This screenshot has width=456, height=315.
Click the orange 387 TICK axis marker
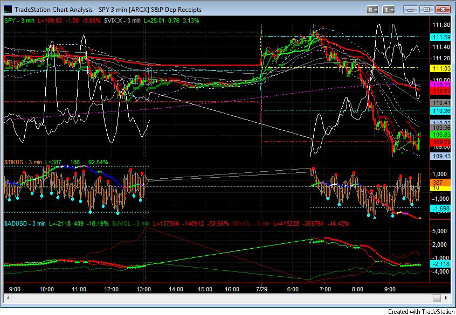coord(440,183)
